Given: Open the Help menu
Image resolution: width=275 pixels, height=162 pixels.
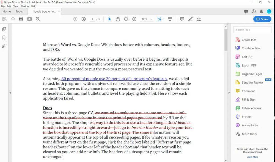Looking at the screenshot, I should pyautogui.click(x=34, y=6).
